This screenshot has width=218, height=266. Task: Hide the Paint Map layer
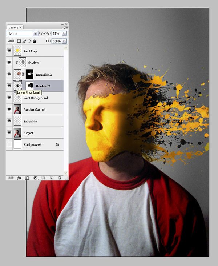coord(9,51)
